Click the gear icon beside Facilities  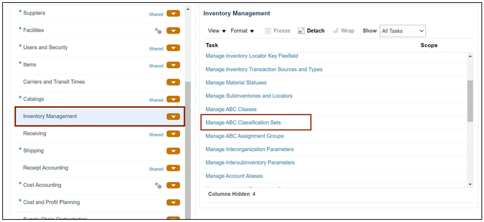pyautogui.click(x=158, y=31)
